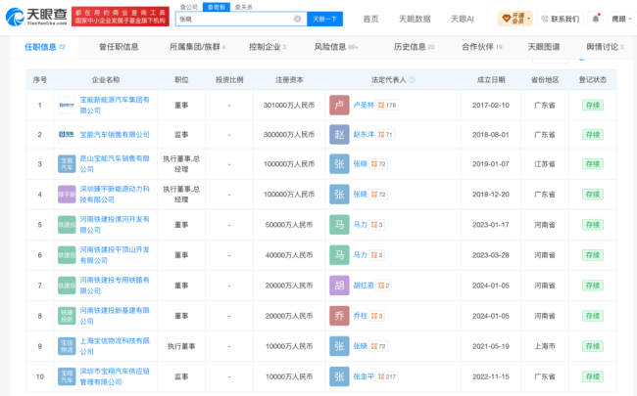Open legal representative 赵东洋 link

(364, 135)
